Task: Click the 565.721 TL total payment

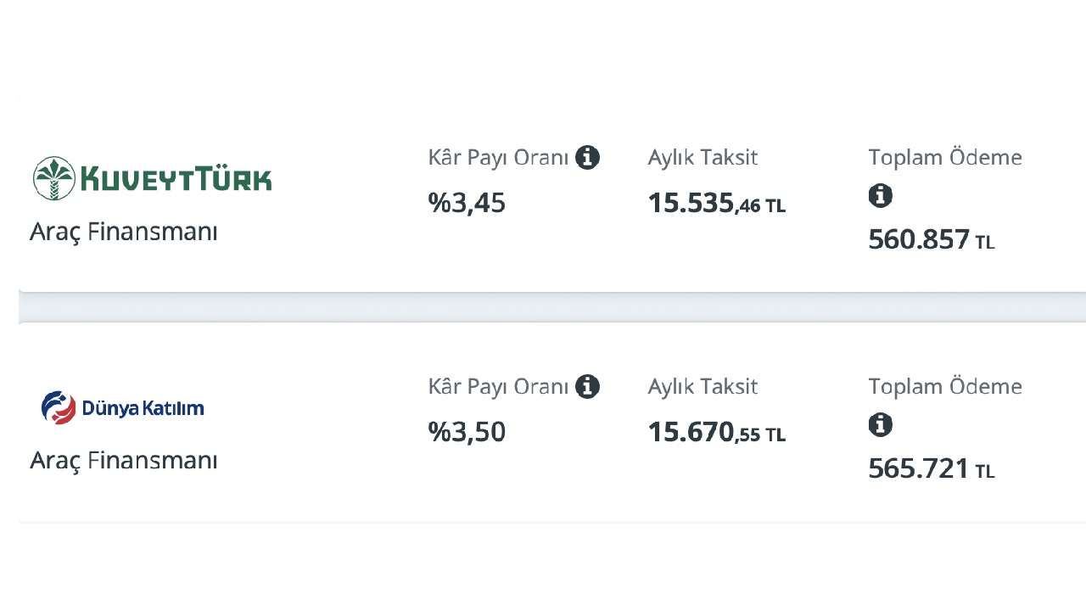Action: [x=932, y=468]
